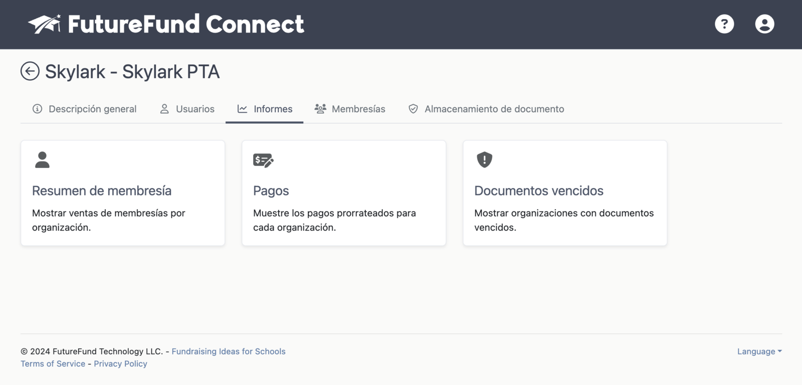Click the back arrow beside Skylark title
802x385 pixels.
pos(30,71)
